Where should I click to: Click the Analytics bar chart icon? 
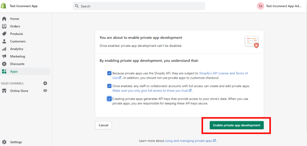[4, 49]
